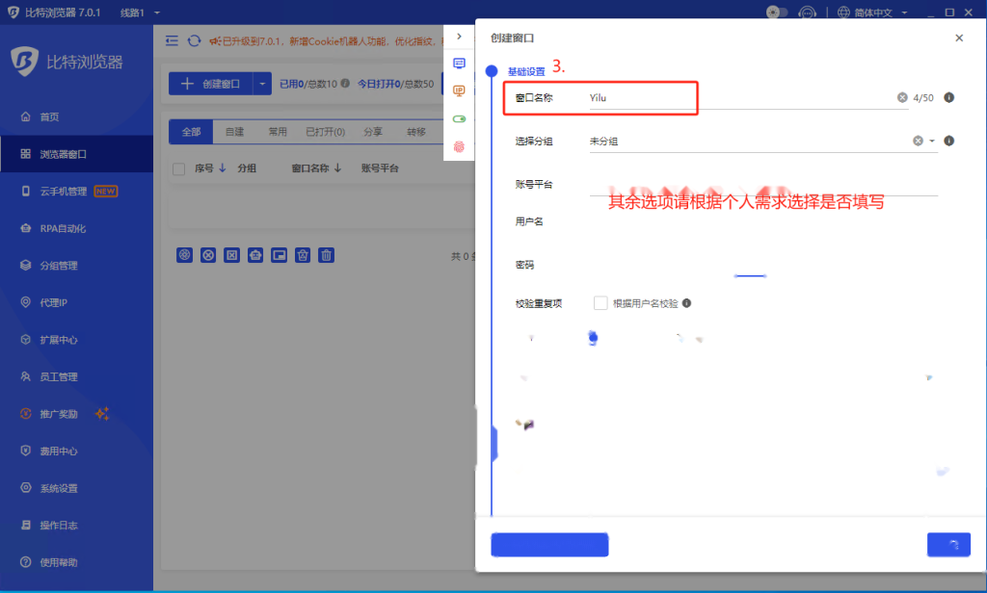Click the 员工管理 people icon

(x=26, y=376)
